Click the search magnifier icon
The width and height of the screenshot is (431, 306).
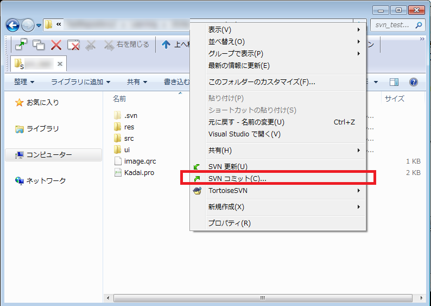click(x=419, y=25)
